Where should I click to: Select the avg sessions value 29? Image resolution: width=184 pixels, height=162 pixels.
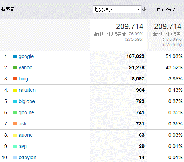click(x=142, y=147)
